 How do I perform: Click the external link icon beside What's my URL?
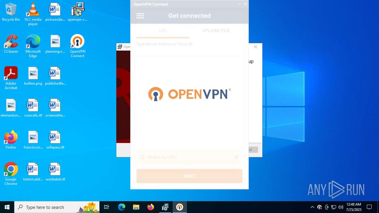click(x=236, y=157)
